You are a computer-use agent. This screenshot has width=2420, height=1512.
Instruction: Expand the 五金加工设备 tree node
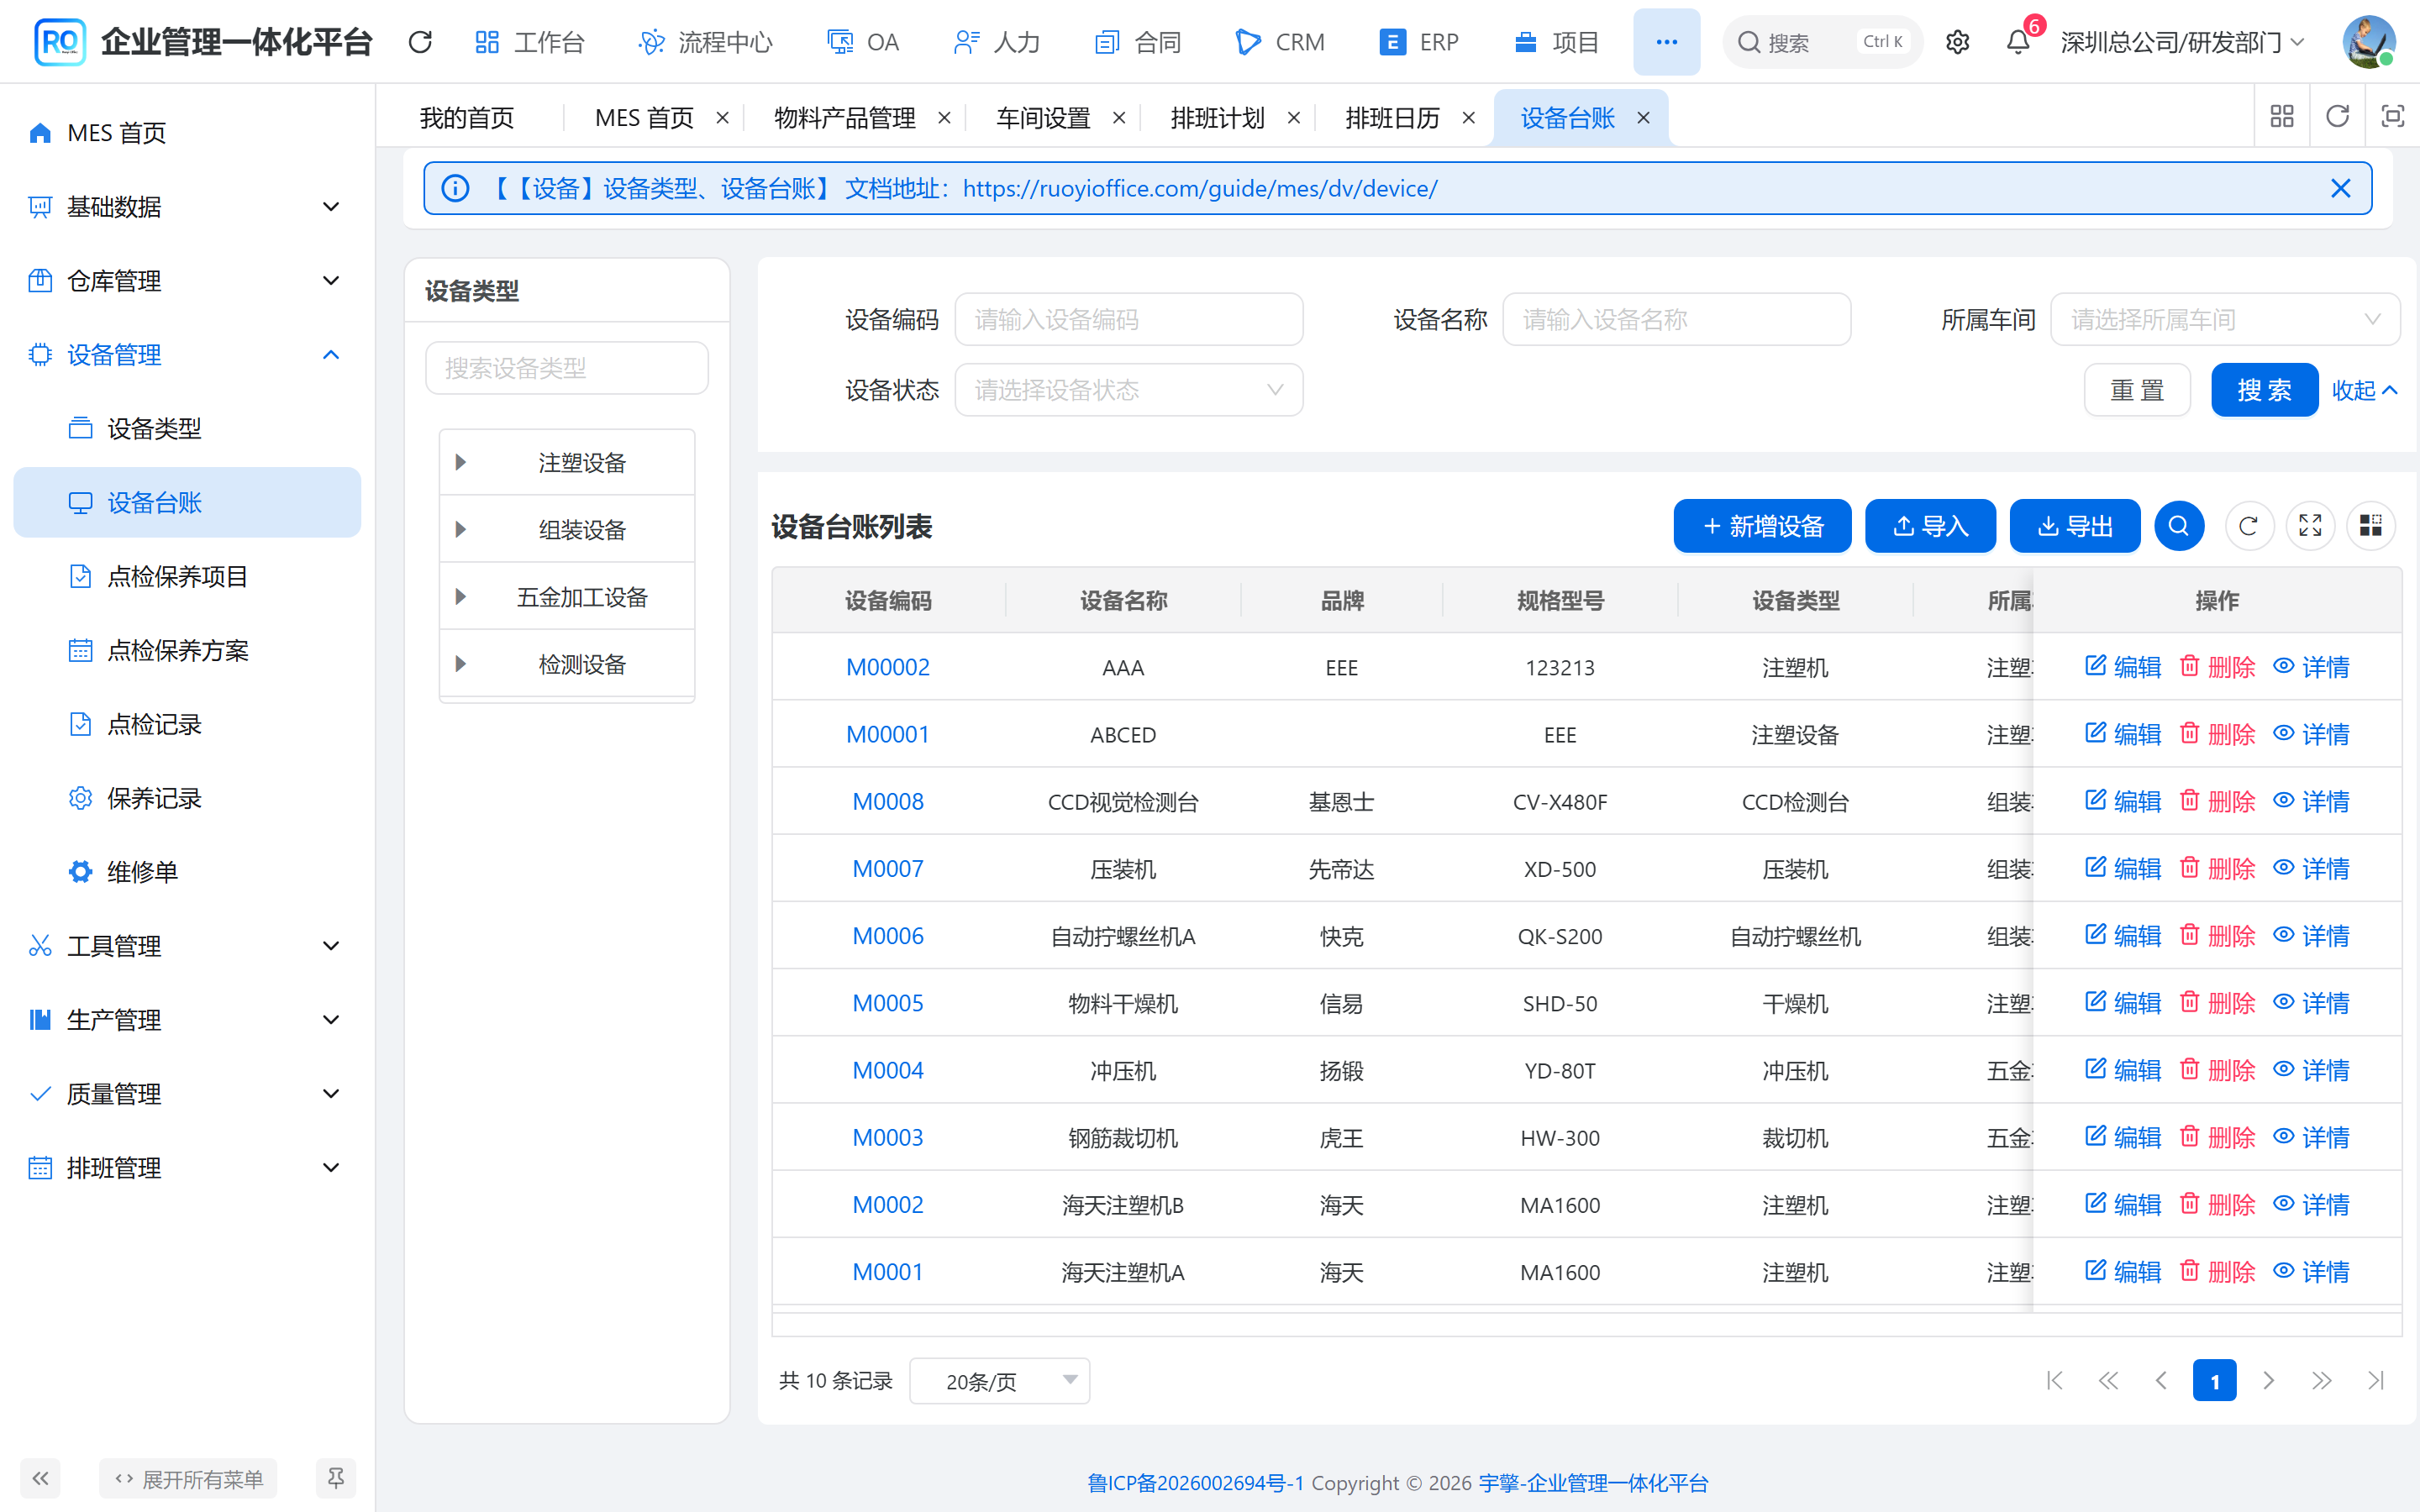[461, 597]
